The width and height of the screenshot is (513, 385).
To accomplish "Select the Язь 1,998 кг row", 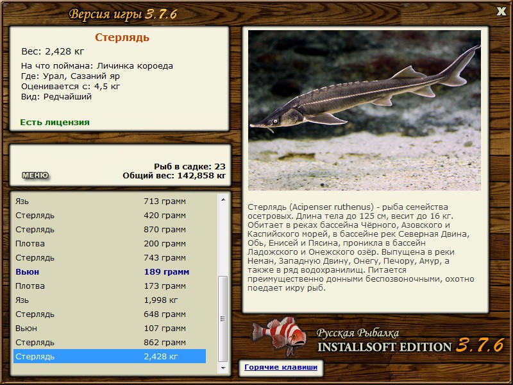I will 110,300.
